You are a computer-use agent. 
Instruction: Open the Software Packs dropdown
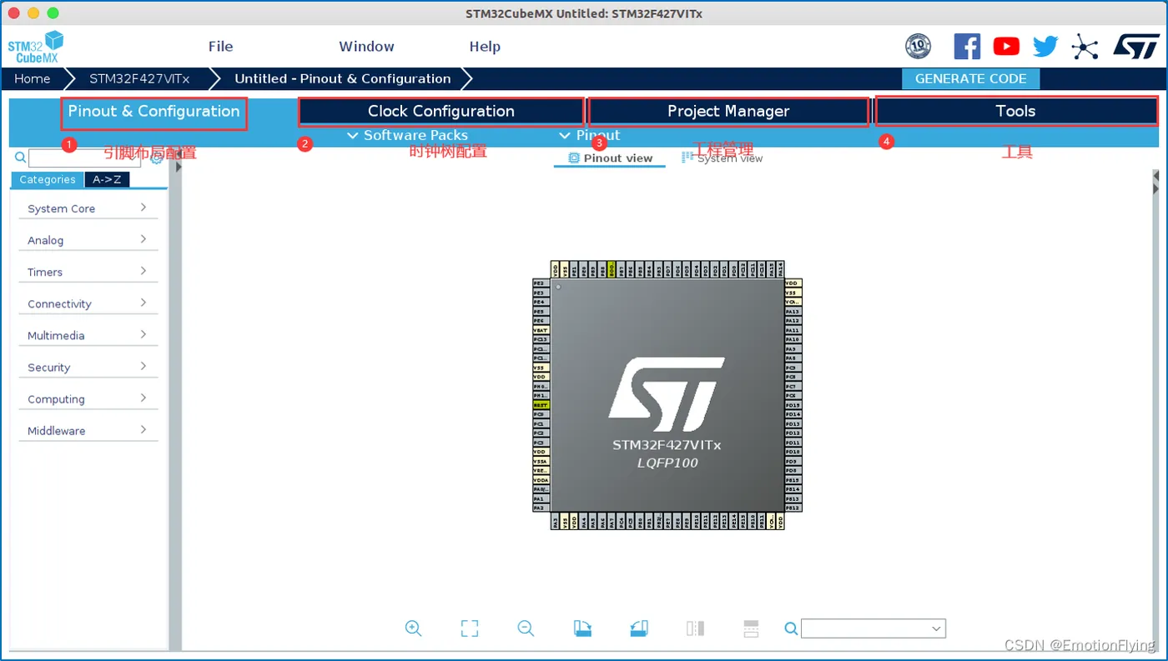pyautogui.click(x=407, y=135)
